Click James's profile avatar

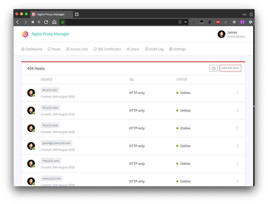(x=221, y=34)
